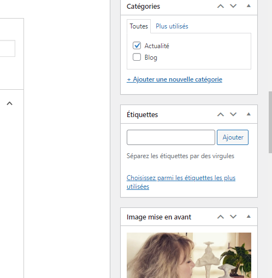Click the left panel's up chevron icon
272x278 pixels.
tap(9, 103)
